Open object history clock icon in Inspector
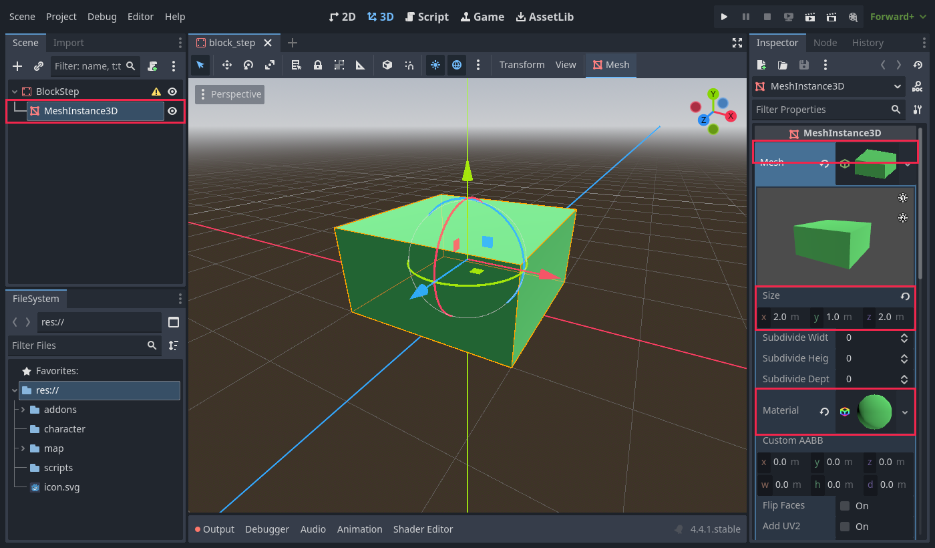The height and width of the screenshot is (548, 935). pyautogui.click(x=918, y=65)
